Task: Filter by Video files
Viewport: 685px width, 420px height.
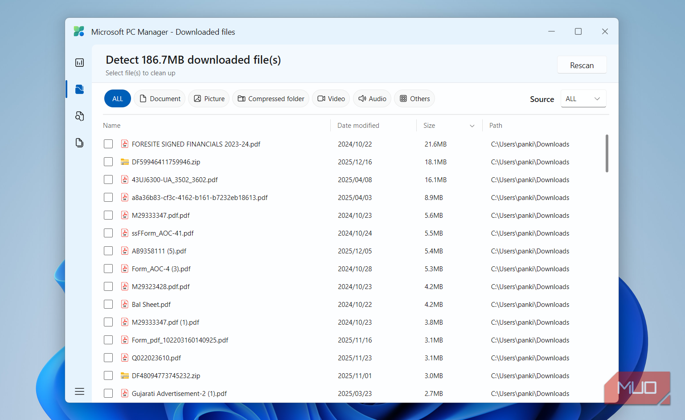Action: tap(331, 98)
